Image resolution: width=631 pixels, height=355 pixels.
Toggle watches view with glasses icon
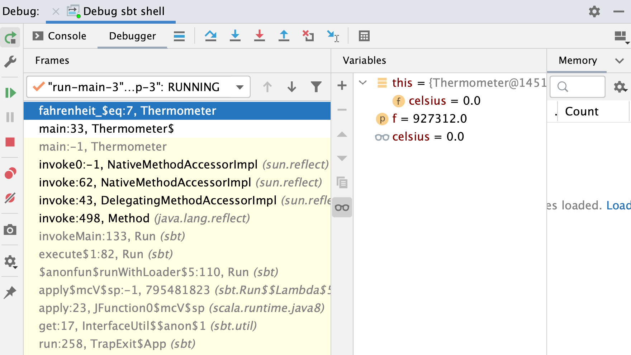[x=342, y=207]
